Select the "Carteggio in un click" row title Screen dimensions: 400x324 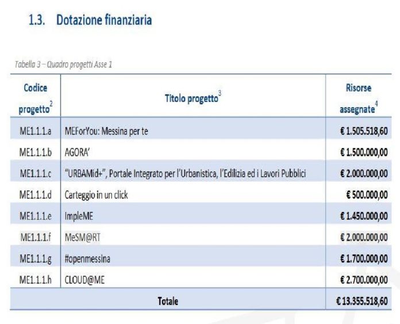point(96,195)
